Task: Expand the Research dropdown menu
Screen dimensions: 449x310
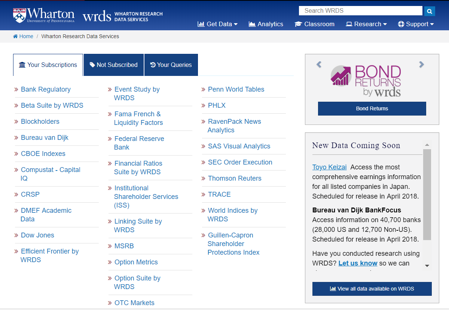Action: (366, 24)
